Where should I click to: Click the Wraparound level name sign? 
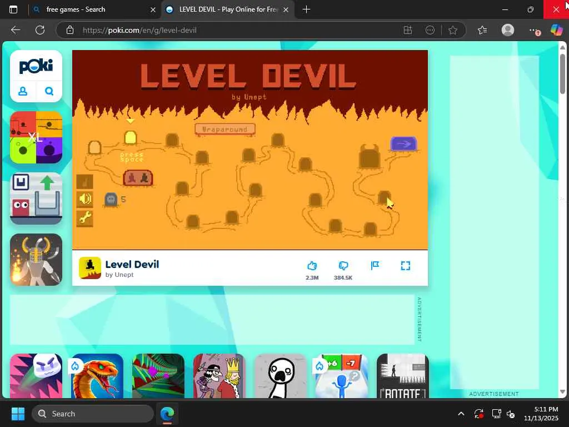click(x=225, y=129)
